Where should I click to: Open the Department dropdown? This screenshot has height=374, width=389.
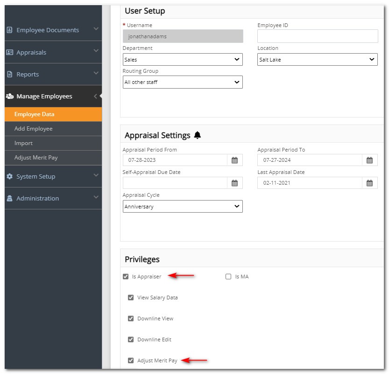pos(182,59)
